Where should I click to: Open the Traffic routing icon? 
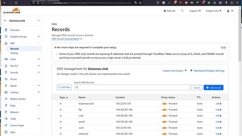(x=6, y=119)
